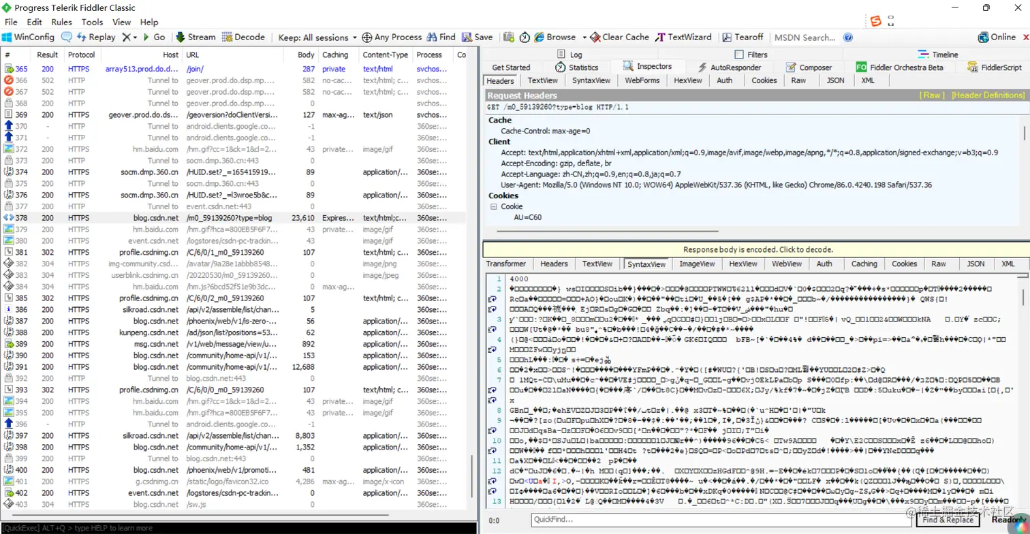
Task: Save sessions with Save button
Action: click(478, 37)
